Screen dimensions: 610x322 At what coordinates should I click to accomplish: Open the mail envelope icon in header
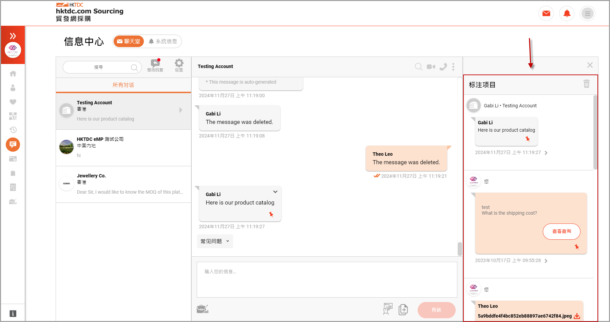[546, 14]
